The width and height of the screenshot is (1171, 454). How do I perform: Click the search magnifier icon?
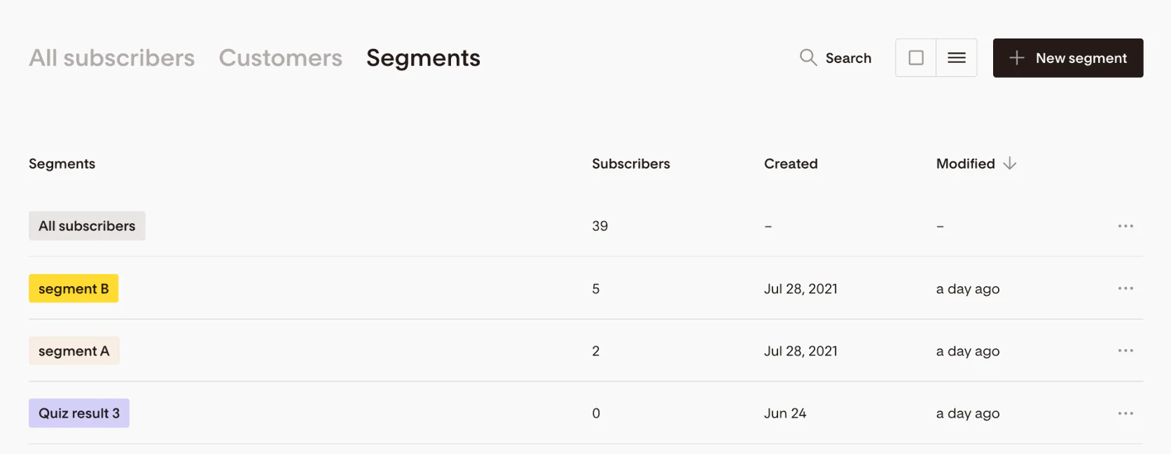click(x=808, y=57)
